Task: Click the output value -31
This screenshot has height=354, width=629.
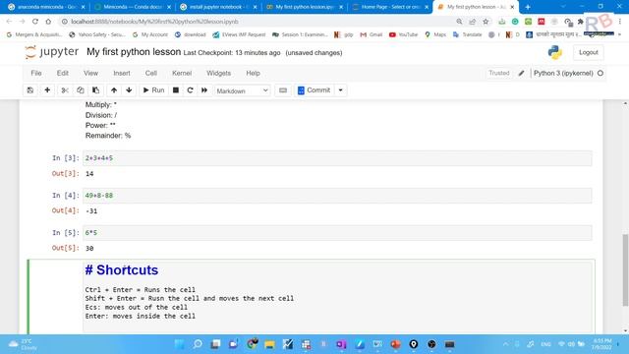Action: (91, 211)
